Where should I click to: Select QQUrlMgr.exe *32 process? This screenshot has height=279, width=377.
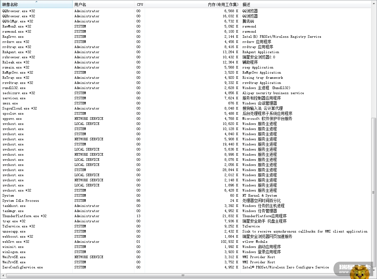[x=185, y=21]
